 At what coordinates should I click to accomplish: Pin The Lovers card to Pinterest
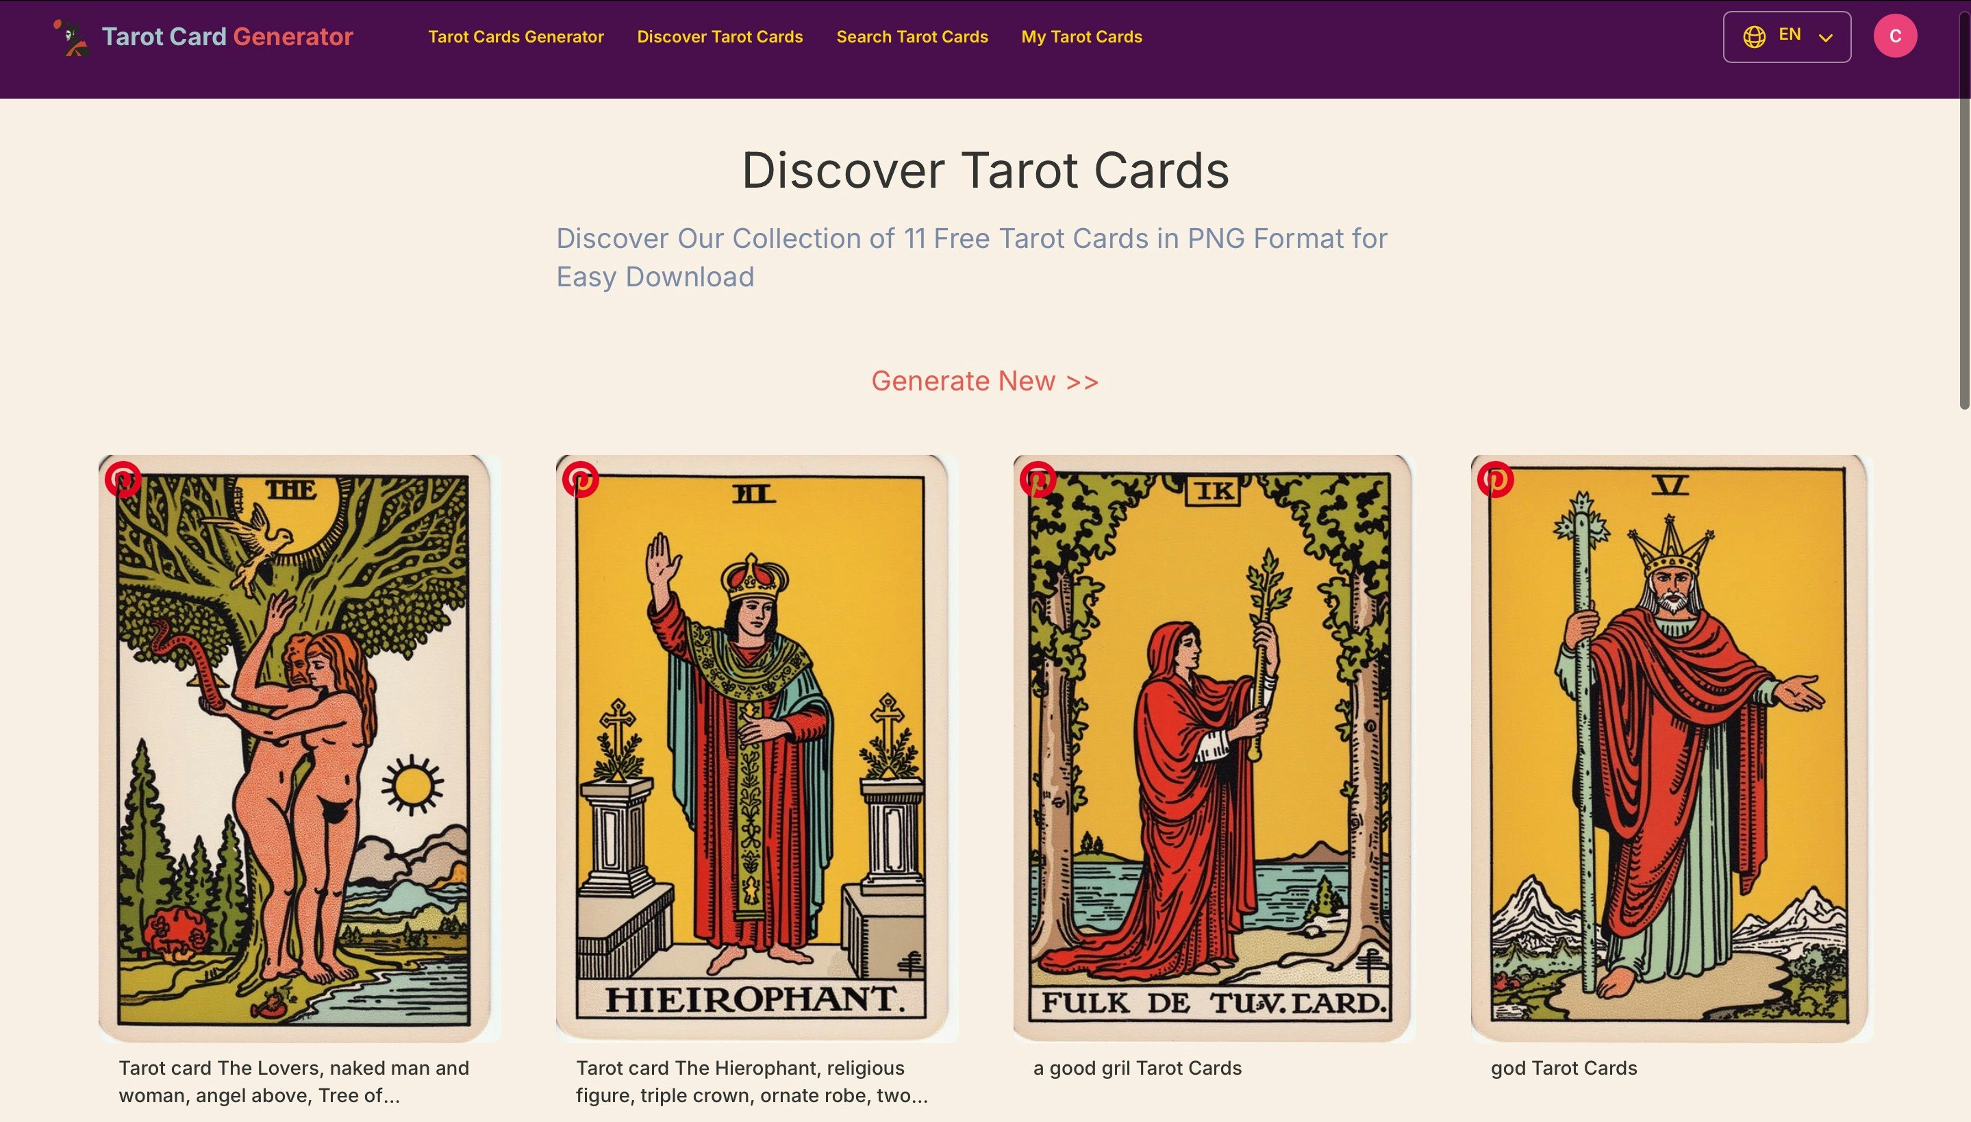point(123,479)
